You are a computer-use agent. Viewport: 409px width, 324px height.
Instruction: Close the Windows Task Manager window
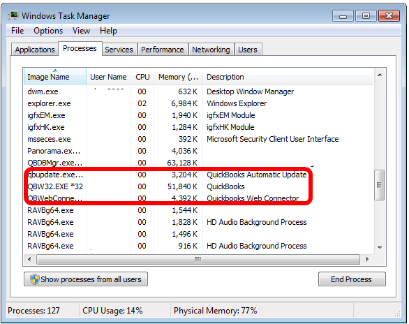[389, 16]
